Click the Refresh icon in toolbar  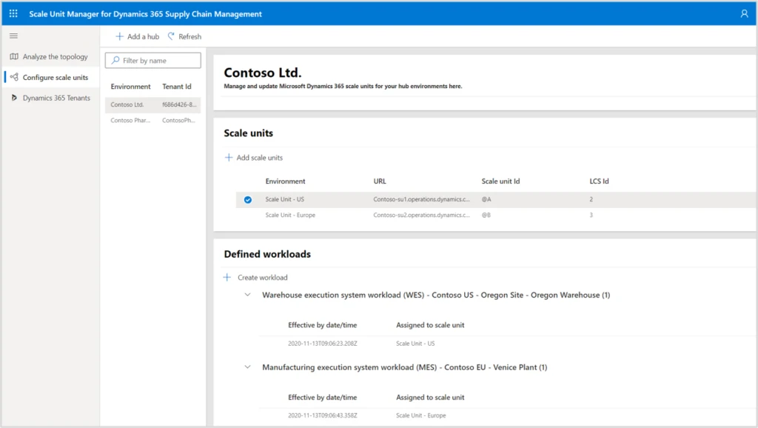click(x=172, y=36)
